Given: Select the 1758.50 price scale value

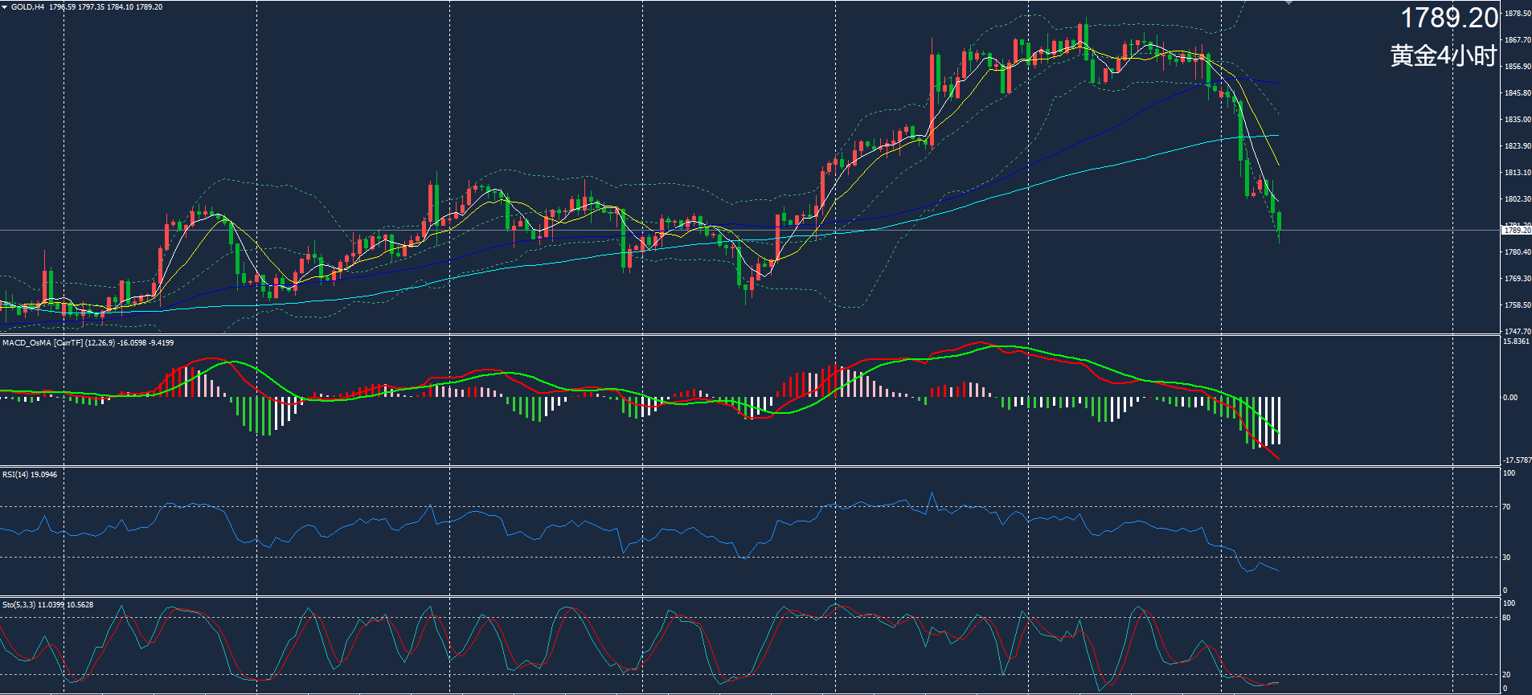Looking at the screenshot, I should point(1518,305).
